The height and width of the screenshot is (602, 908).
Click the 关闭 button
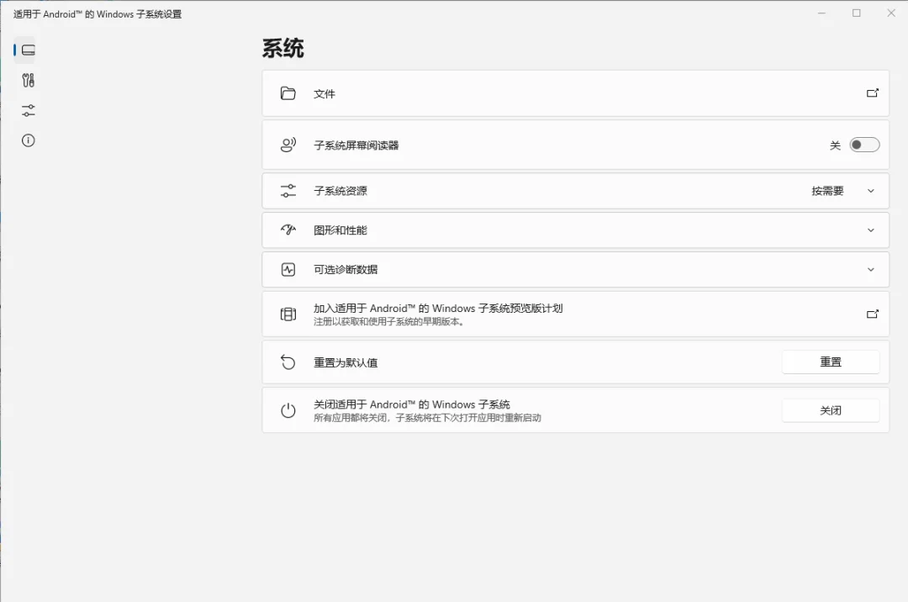pos(831,410)
